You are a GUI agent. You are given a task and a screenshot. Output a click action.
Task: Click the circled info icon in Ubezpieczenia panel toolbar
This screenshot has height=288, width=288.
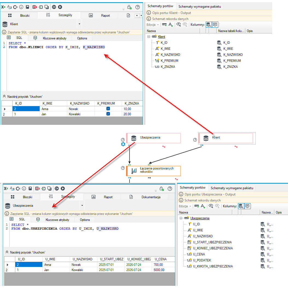point(24,189)
